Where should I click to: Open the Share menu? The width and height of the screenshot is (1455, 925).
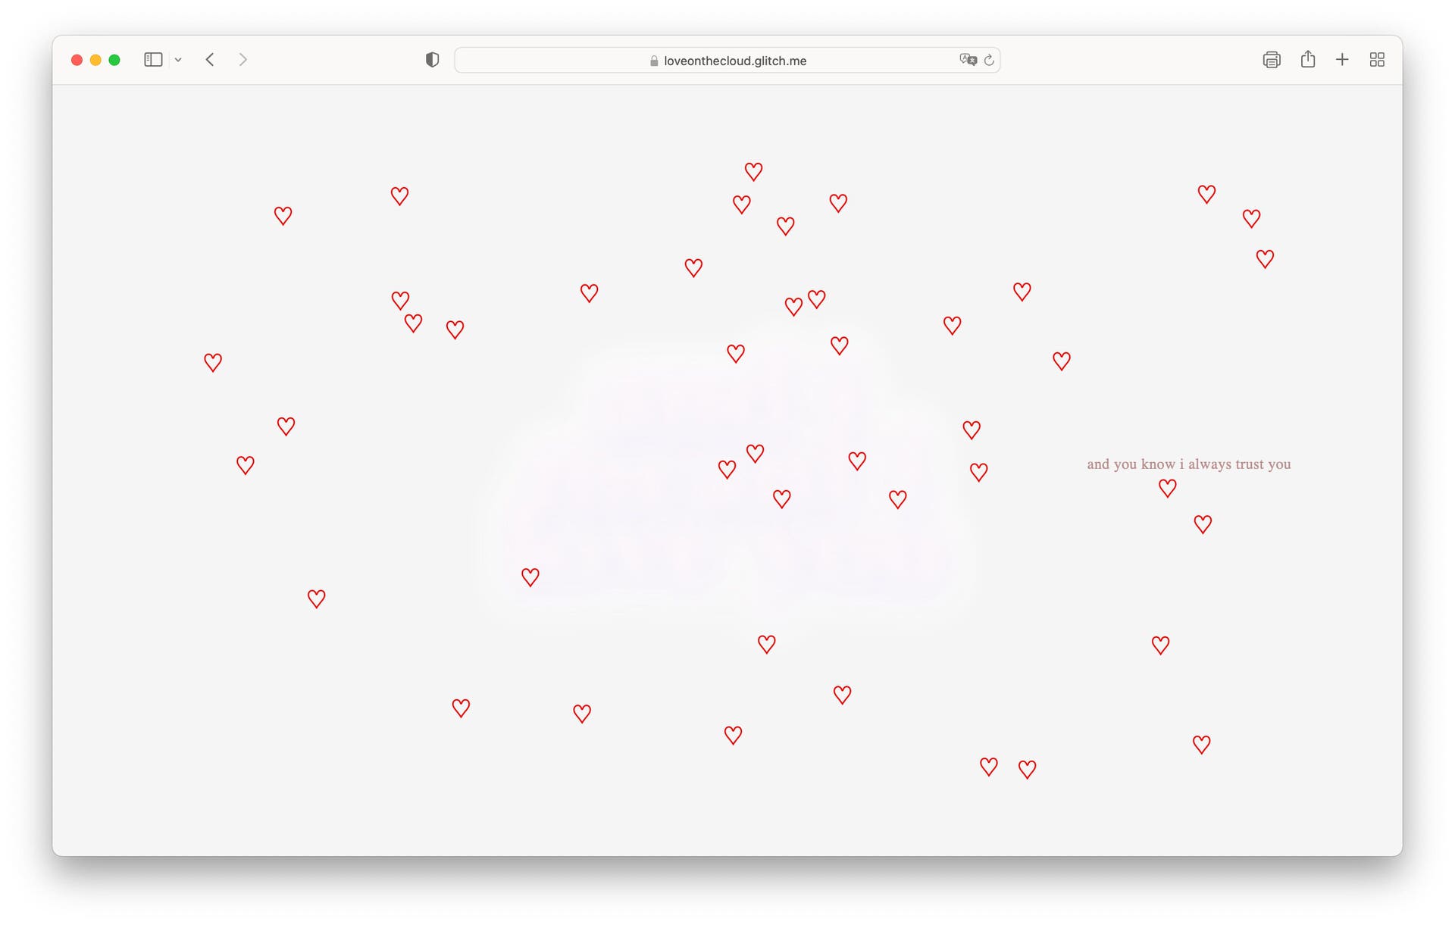coord(1308,60)
